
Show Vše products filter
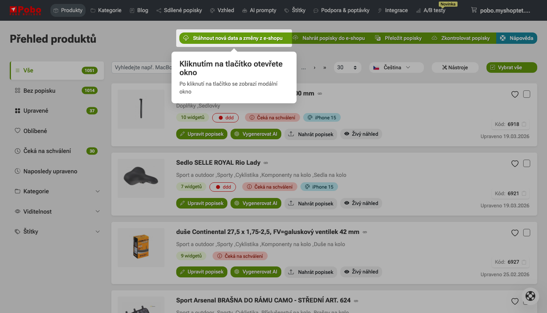pos(57,70)
